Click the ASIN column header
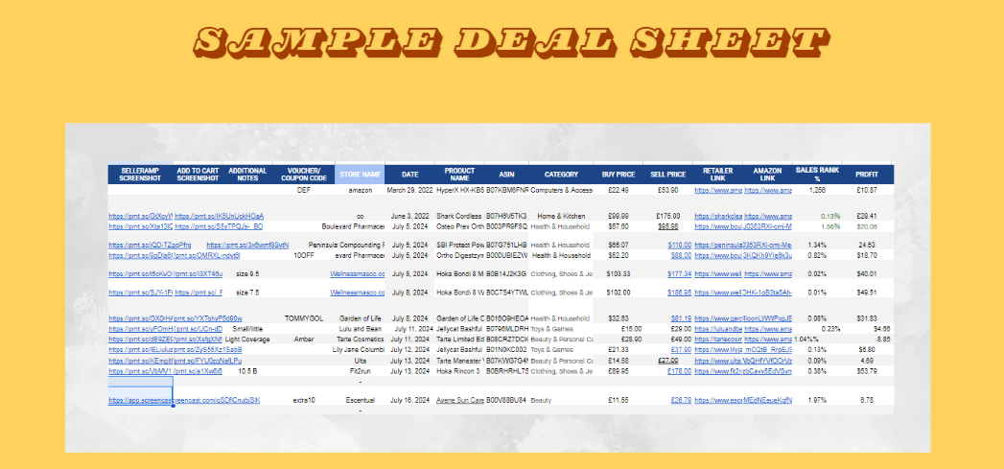 [506, 175]
